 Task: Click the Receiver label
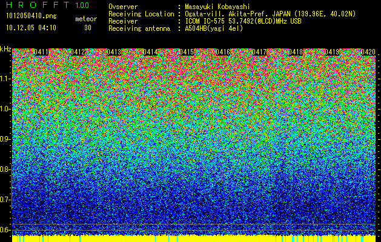123,21
